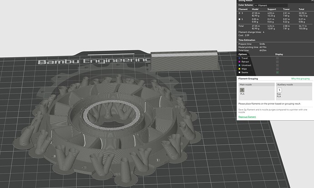Uncheck the Seams display checkbox
Screen dimensions: 314x188
point(277,72)
